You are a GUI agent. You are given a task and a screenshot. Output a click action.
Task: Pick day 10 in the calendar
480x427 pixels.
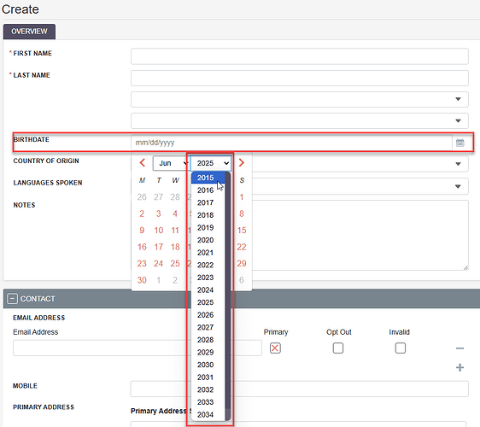(159, 231)
